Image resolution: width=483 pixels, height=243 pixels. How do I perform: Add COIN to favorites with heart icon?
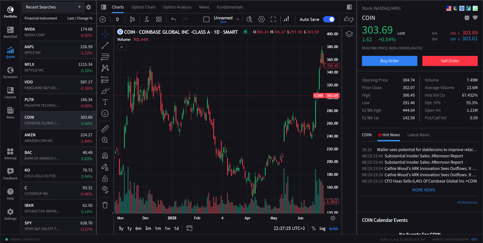coord(475,18)
